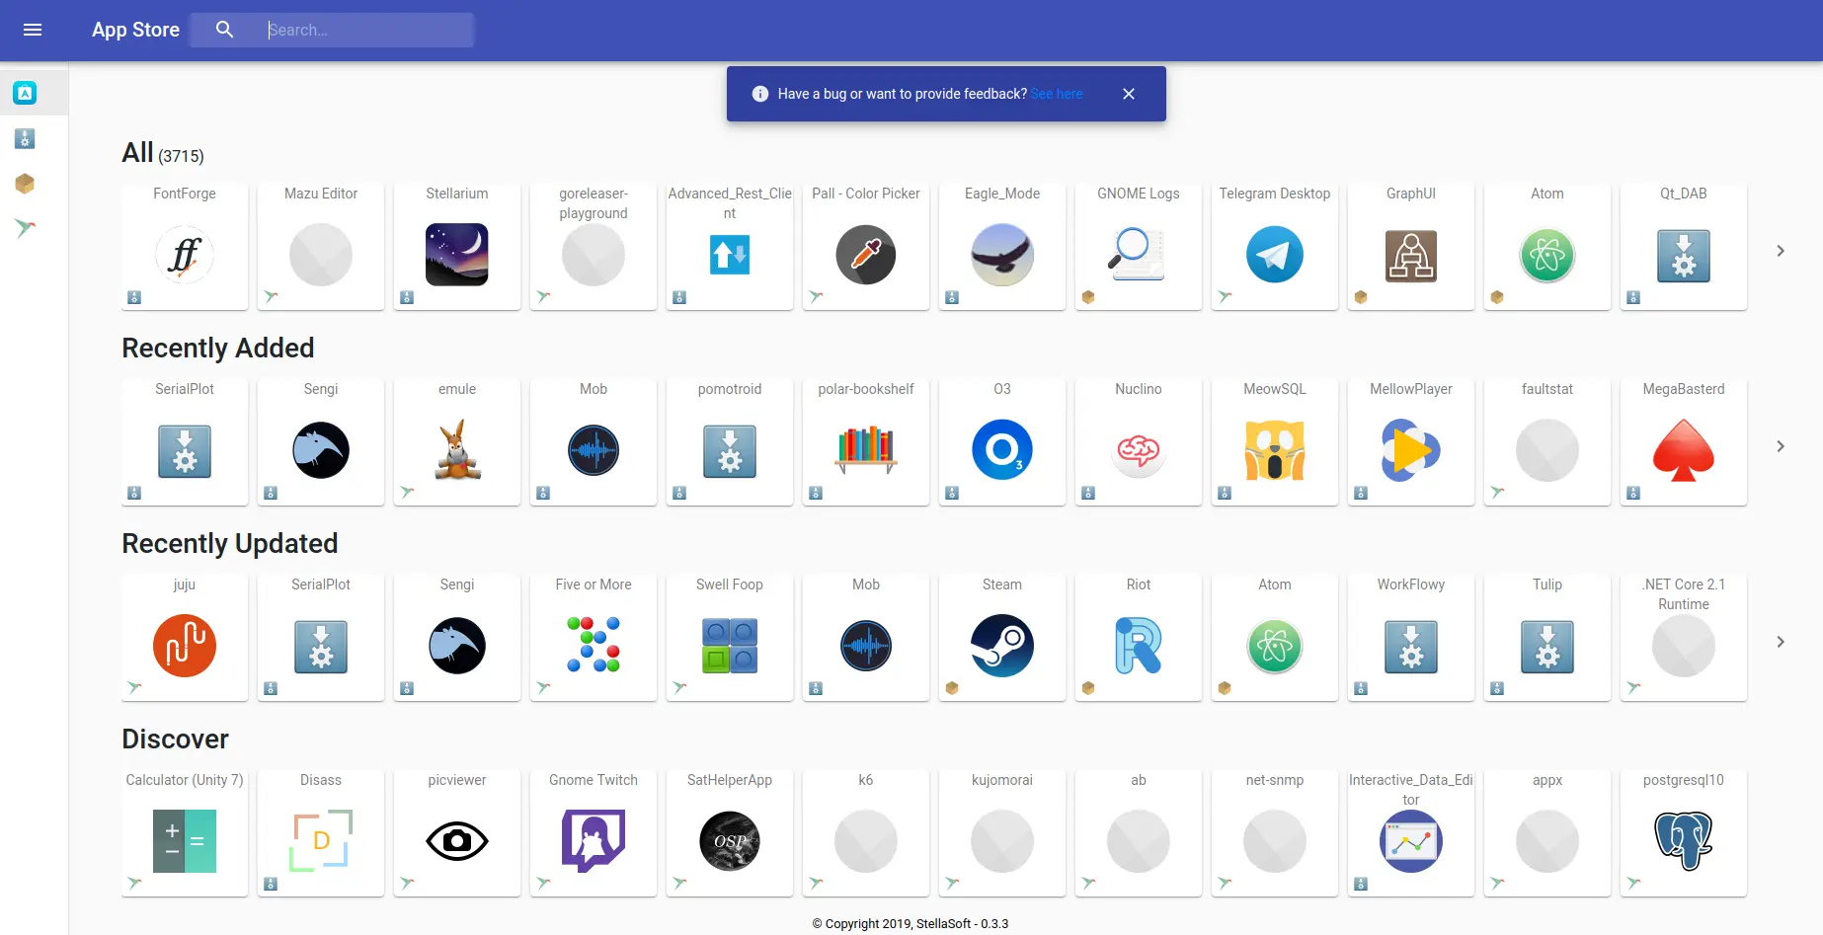Expand more apps in Recently Updated row
The image size is (1823, 935).
[x=1780, y=642]
